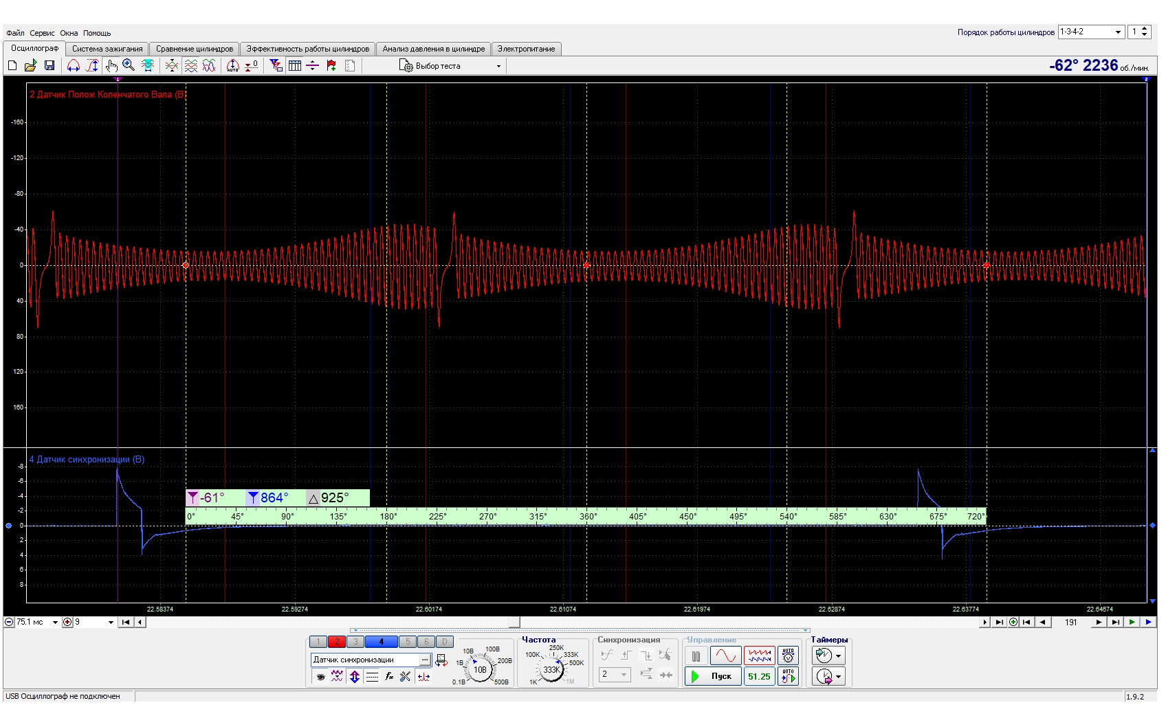Select the blue channel 4 button
The width and height of the screenshot is (1166, 705).
(382, 642)
